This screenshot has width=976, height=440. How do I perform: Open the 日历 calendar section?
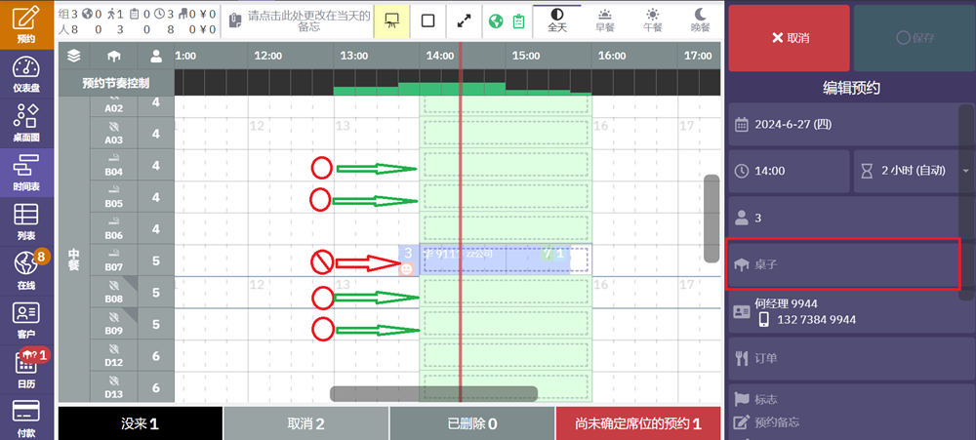(x=26, y=370)
